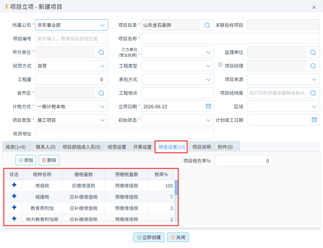Focus the 项目名称 input field

231,39
